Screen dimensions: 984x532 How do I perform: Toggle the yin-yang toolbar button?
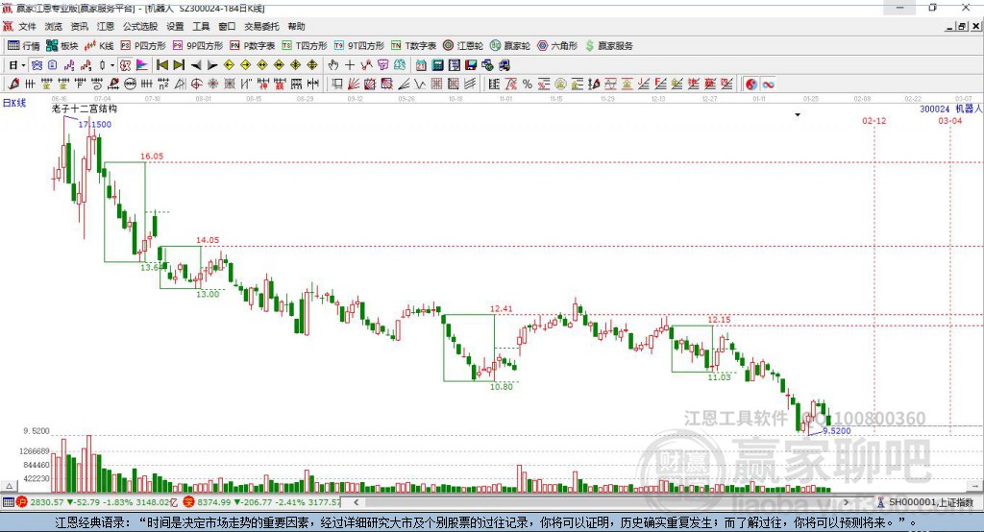[x=751, y=85]
